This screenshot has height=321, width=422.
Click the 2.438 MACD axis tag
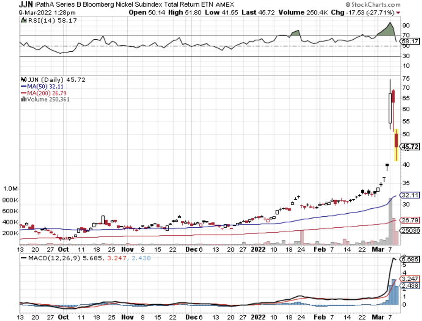(x=410, y=285)
